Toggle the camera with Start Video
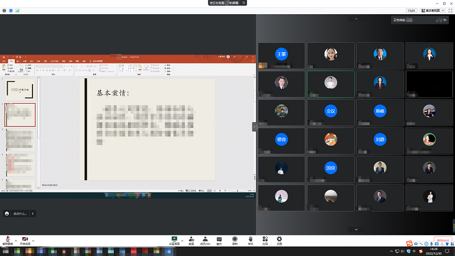455x256 pixels. pos(25,240)
